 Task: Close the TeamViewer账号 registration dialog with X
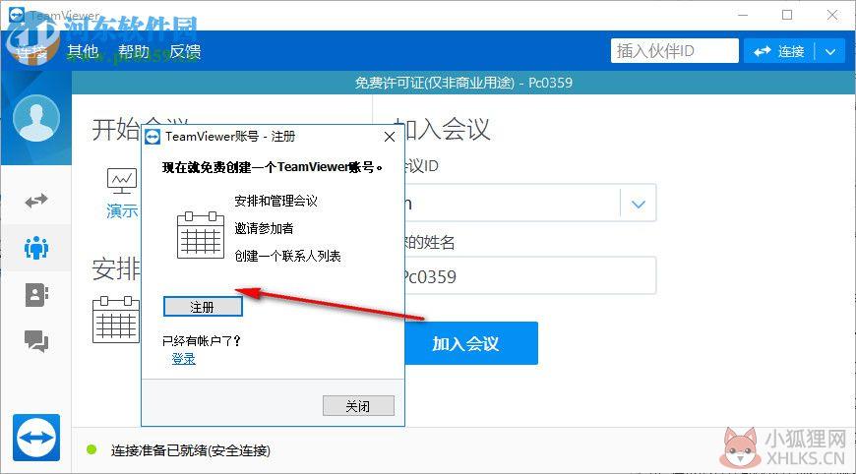390,137
